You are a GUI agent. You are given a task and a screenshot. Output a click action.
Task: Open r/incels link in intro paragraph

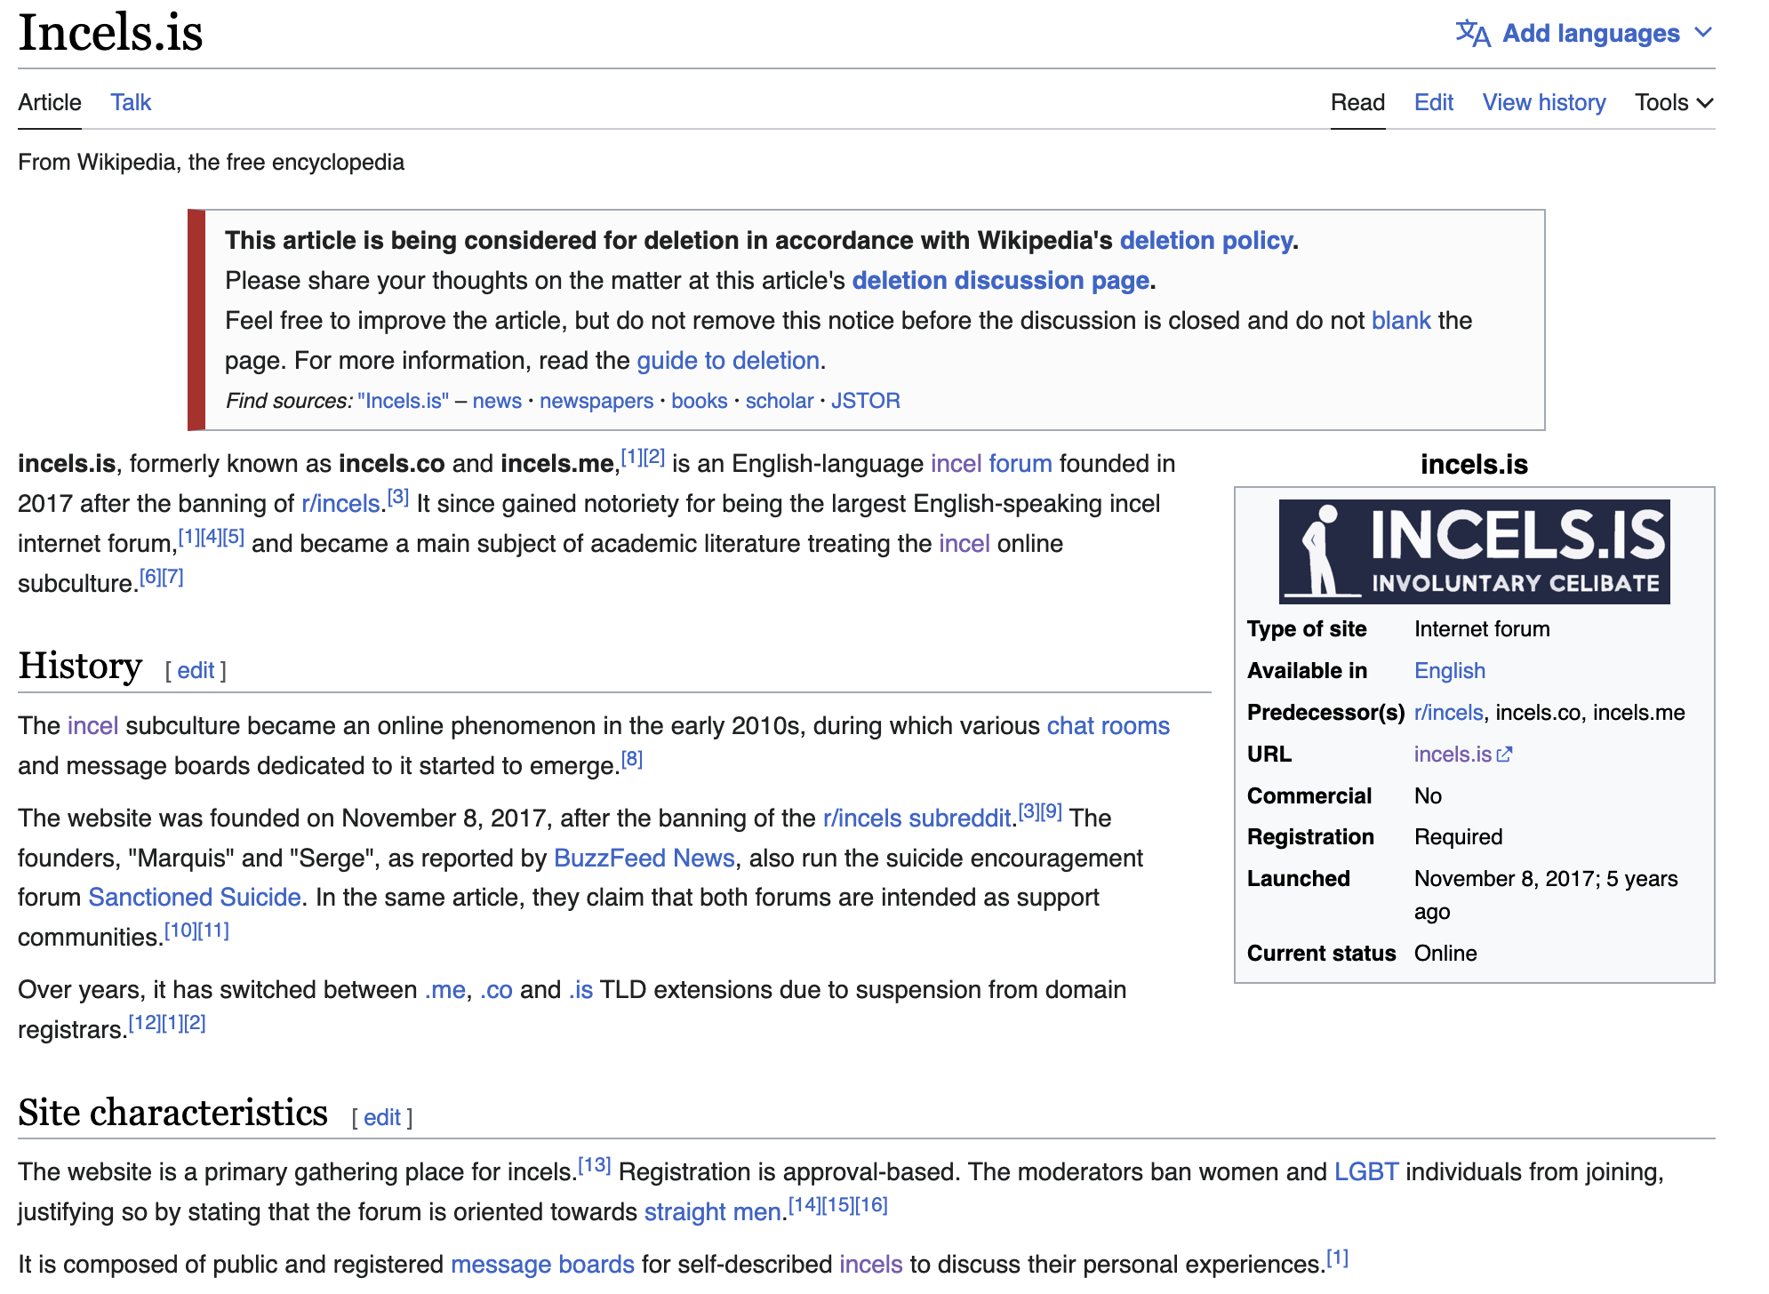(x=340, y=503)
